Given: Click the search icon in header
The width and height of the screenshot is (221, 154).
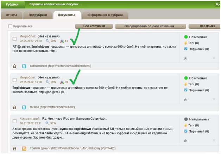Looking at the screenshot, I should click(x=218, y=4).
